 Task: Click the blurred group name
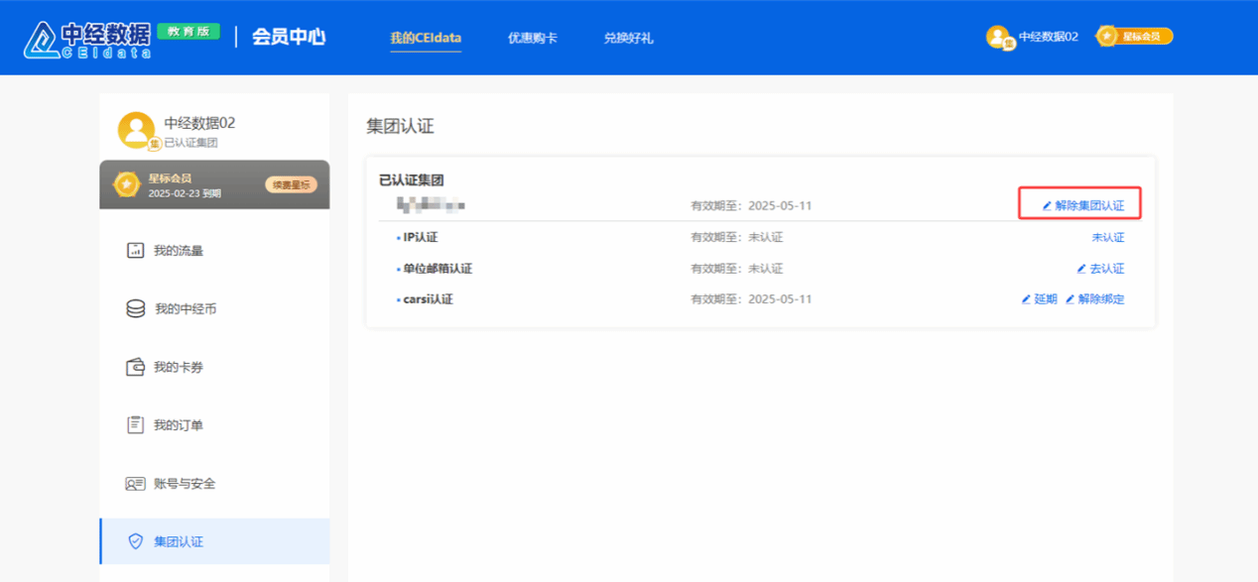(x=431, y=205)
